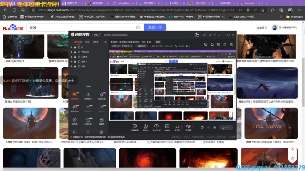The height and width of the screenshot is (171, 305).
Task: Toggle visibility of the 战绩 layer
Action: [71, 66]
